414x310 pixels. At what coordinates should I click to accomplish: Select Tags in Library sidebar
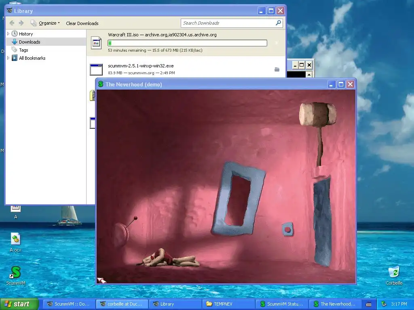point(23,50)
